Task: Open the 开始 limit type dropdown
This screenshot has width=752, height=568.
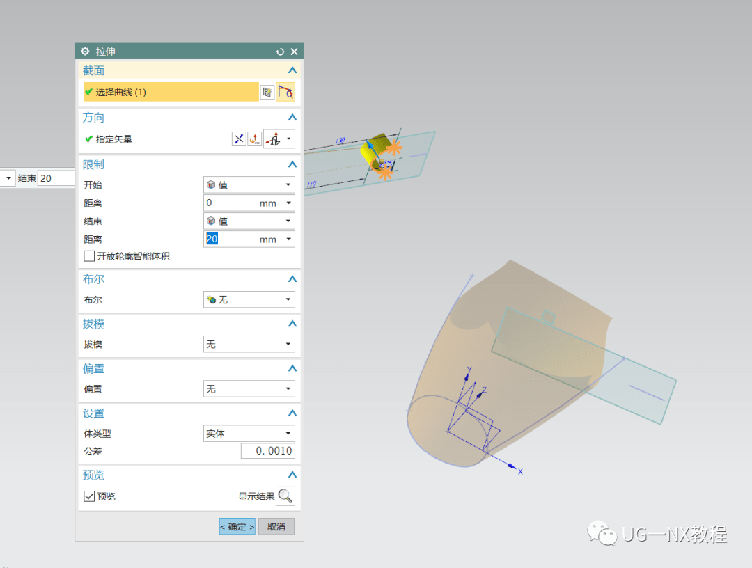Action: (249, 184)
